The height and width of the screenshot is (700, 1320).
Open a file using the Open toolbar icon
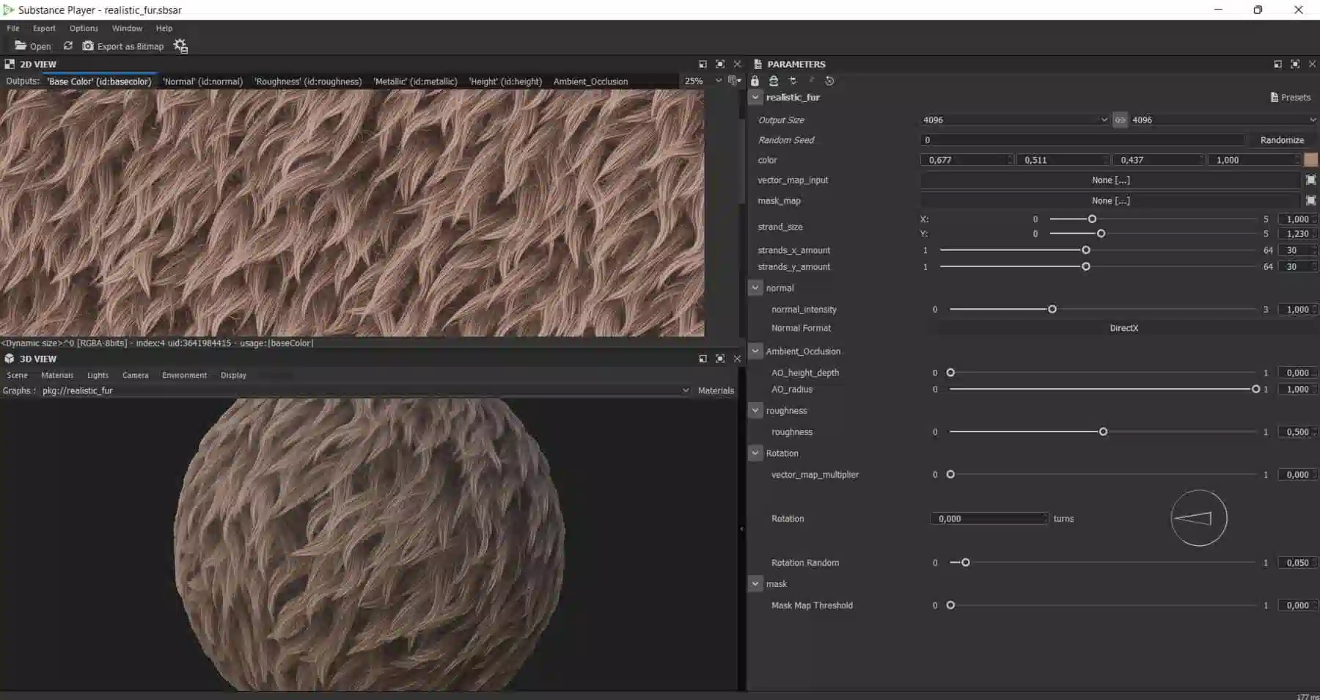pyautogui.click(x=22, y=45)
